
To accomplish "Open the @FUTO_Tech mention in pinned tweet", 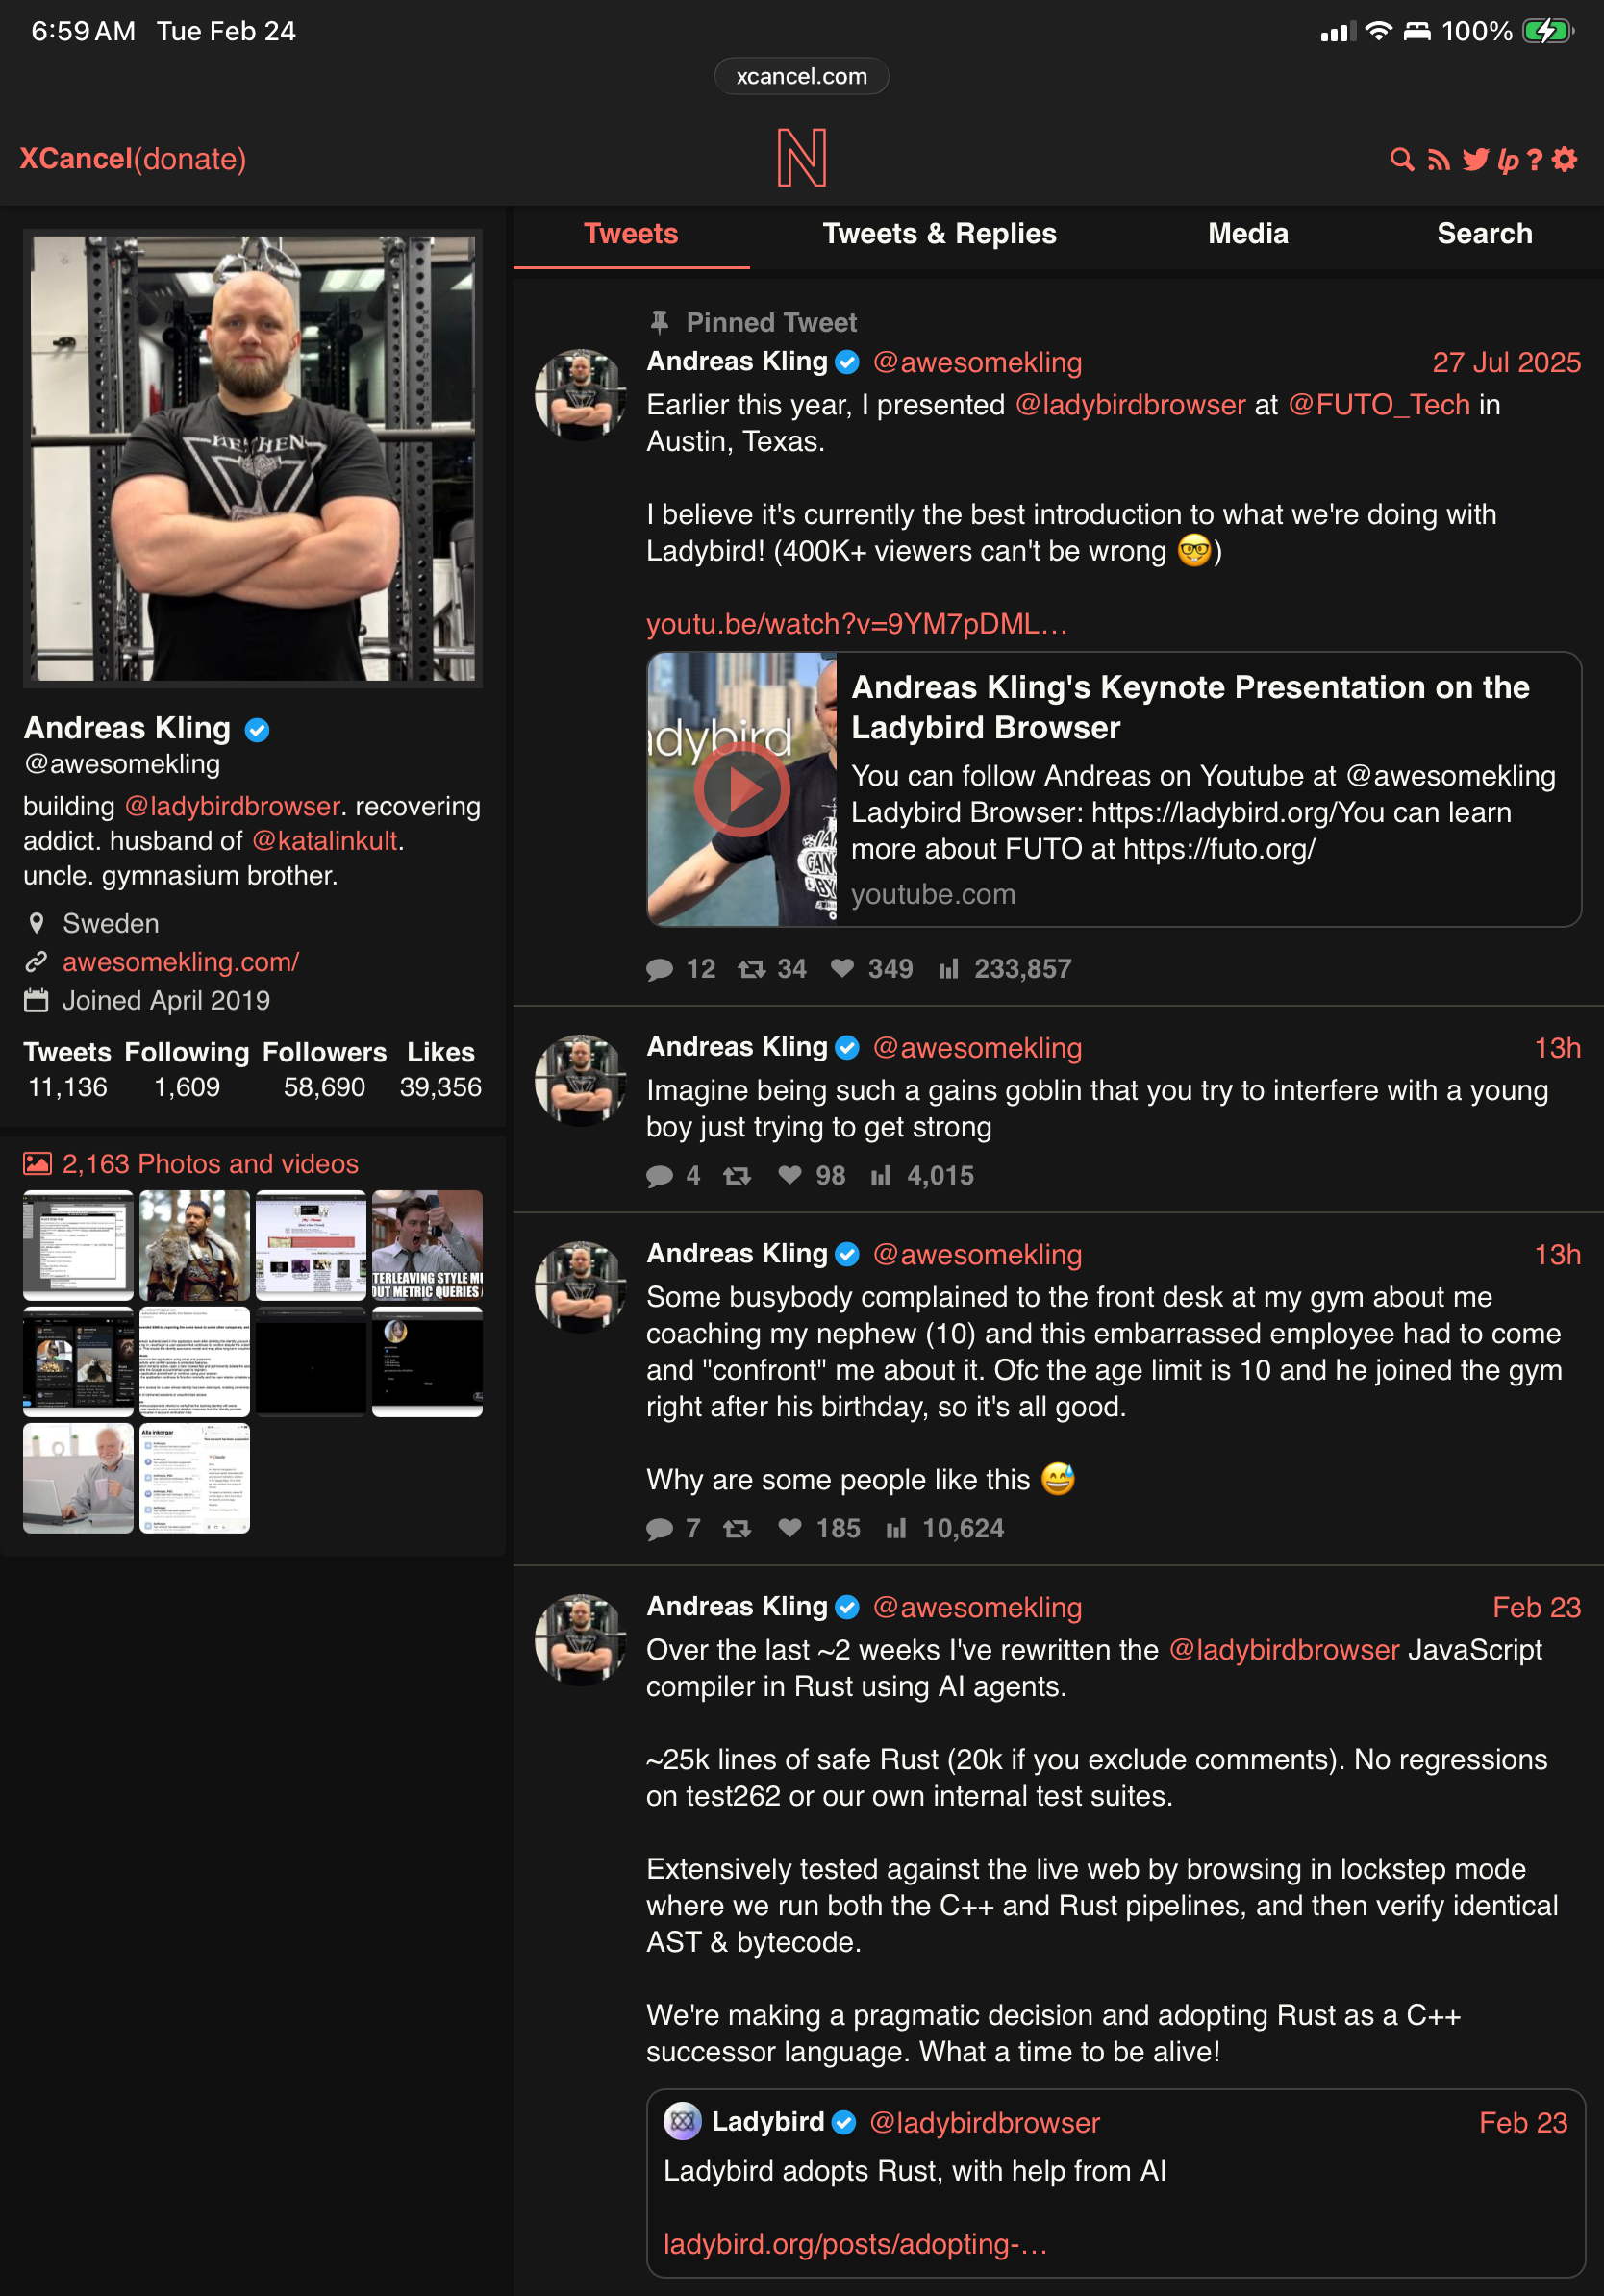I will [1379, 405].
